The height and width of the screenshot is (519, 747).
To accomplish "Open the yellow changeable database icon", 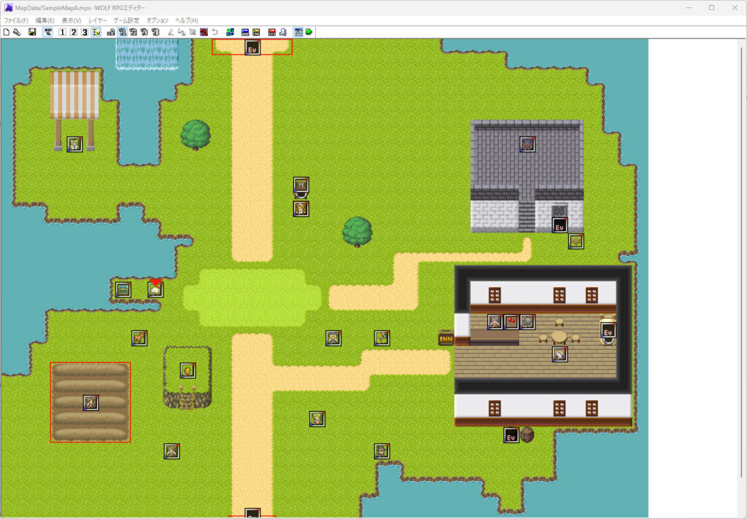I will [x=256, y=32].
